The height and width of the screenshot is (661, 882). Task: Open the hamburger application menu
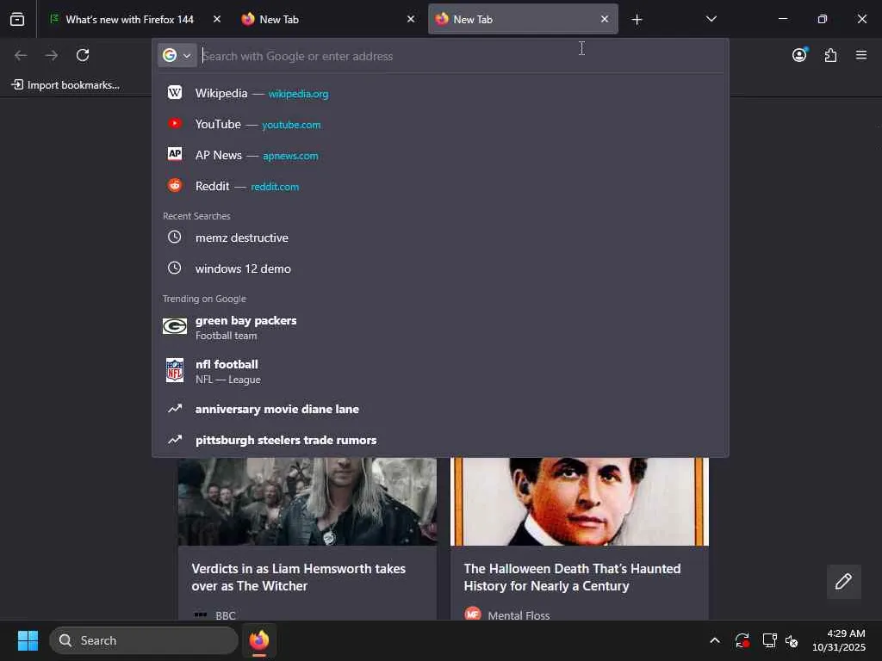click(861, 55)
